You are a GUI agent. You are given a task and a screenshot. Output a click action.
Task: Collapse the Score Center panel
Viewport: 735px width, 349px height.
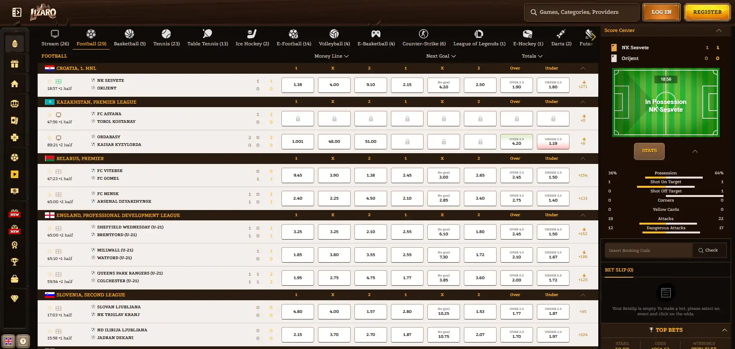(x=719, y=30)
